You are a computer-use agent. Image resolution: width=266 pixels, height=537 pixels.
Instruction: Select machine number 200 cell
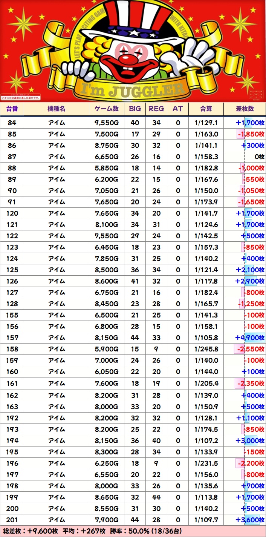coord(12,508)
